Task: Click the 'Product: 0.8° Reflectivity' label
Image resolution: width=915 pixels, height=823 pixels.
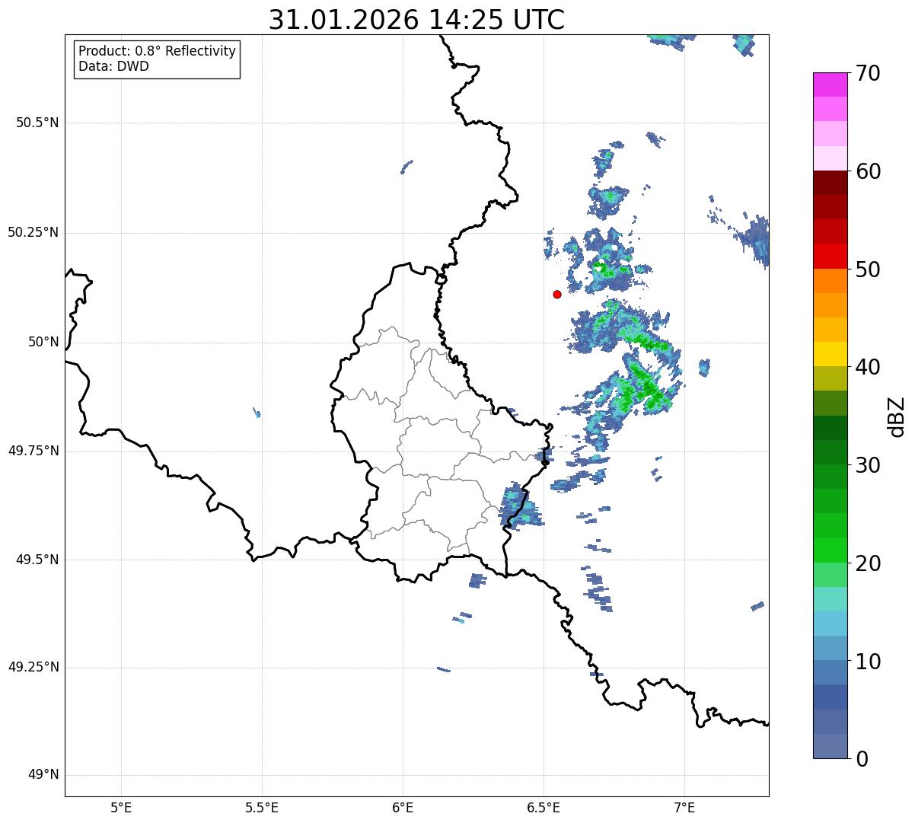Action: pos(158,51)
